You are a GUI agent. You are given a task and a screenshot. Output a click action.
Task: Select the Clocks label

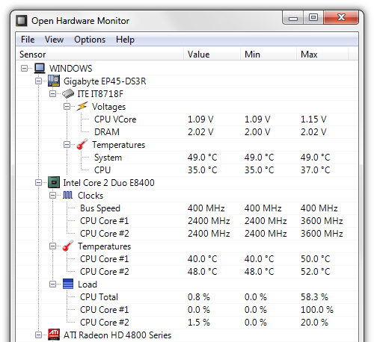(x=91, y=196)
